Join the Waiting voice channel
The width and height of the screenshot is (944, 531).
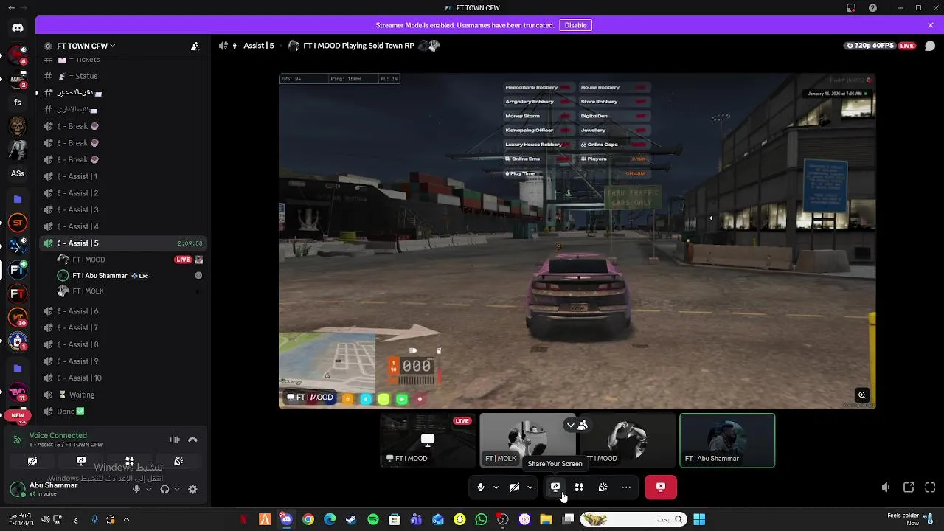(x=123, y=395)
